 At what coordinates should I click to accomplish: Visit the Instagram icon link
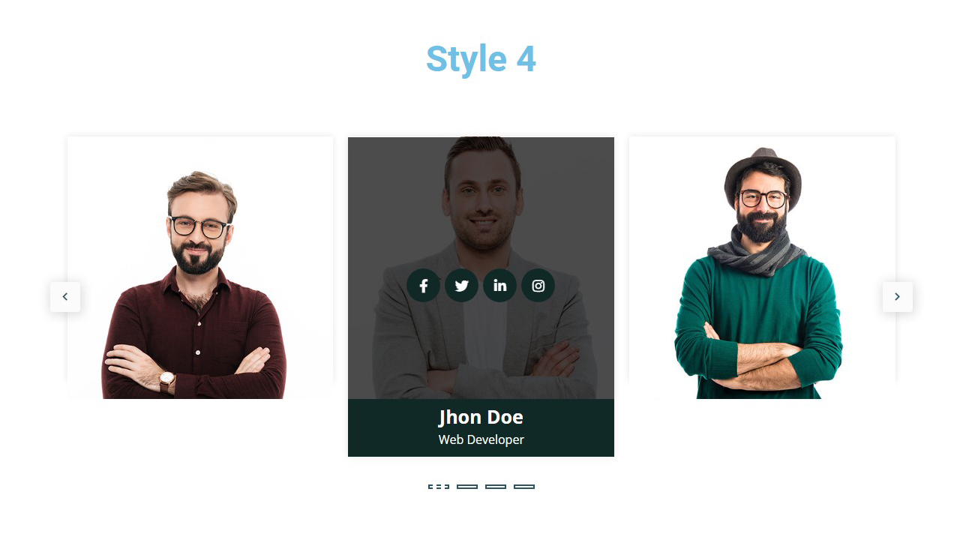click(538, 286)
